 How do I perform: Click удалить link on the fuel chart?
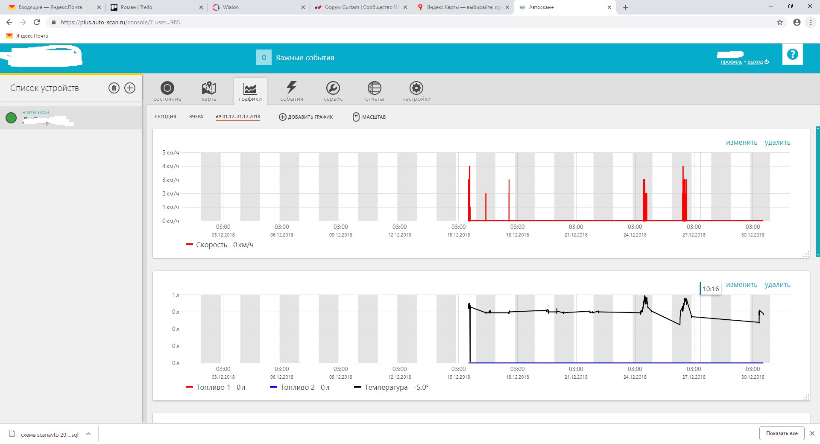click(x=777, y=285)
